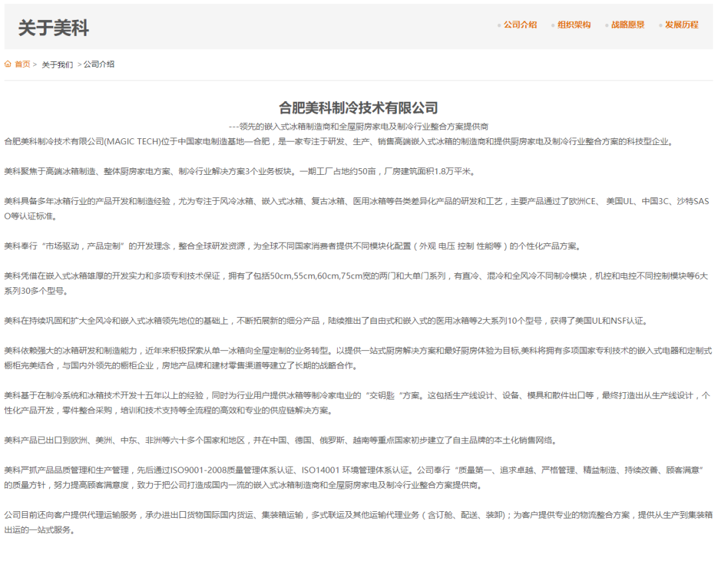Click the paragraph mentioning UL和NSF认证
The width and height of the screenshot is (718, 561).
click(327, 320)
